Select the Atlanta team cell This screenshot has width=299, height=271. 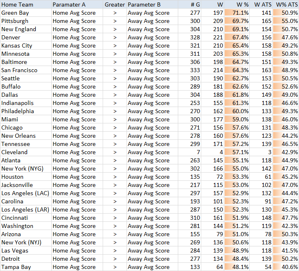tap(26, 160)
